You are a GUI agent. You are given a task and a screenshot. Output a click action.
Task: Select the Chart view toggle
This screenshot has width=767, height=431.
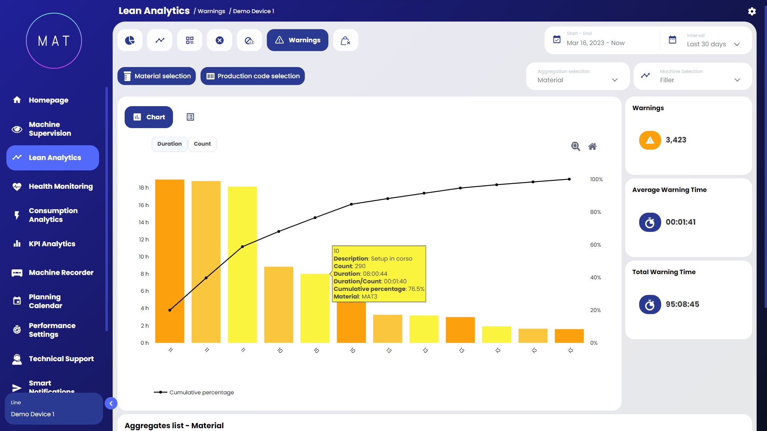[x=149, y=117]
